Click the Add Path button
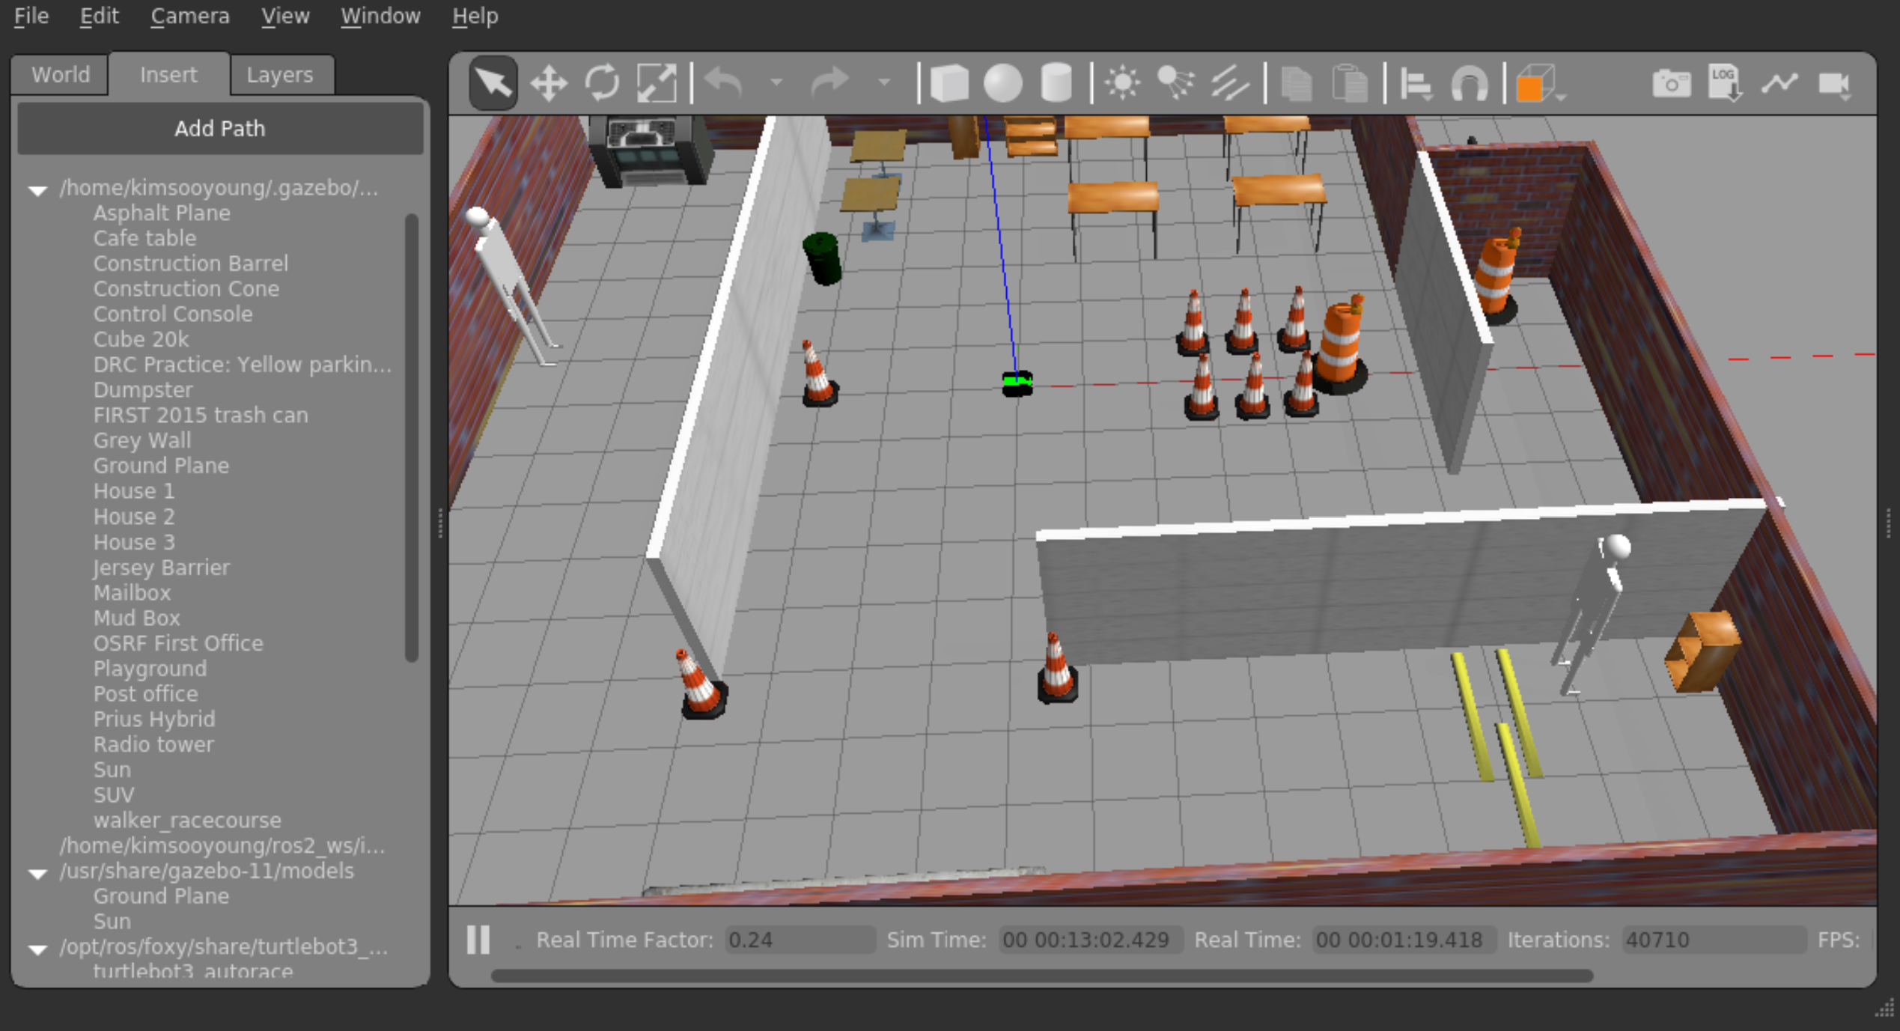1900x1031 pixels. [220, 129]
